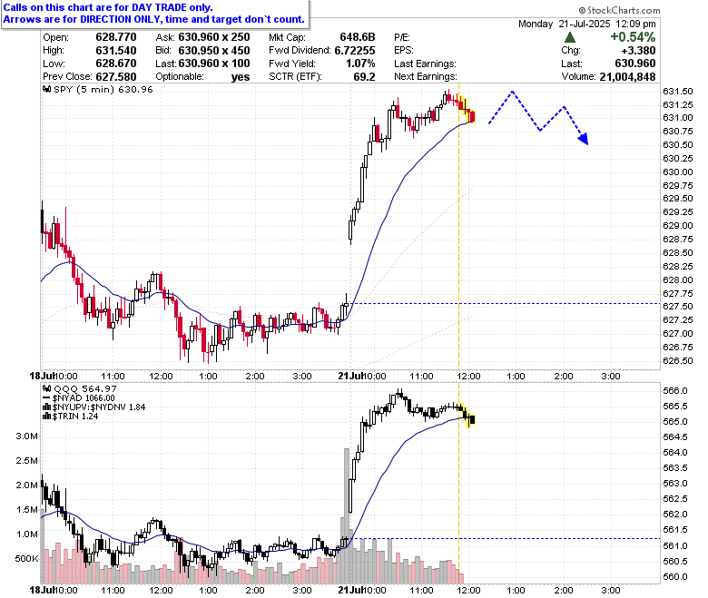Screen dimensions: 708x598
Task: Click the Monday 21-Jul-2025 timestamp
Action: click(587, 24)
